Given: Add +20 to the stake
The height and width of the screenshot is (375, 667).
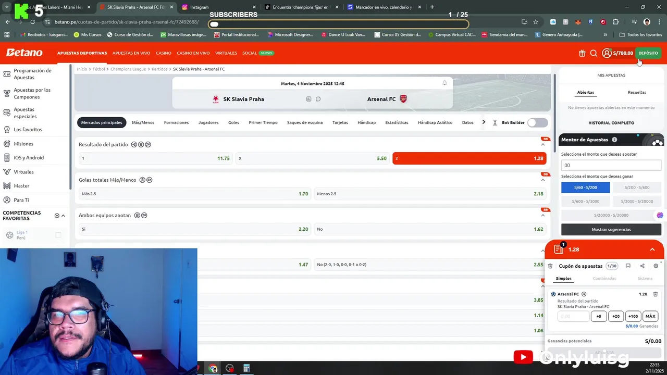Looking at the screenshot, I should click(x=616, y=316).
